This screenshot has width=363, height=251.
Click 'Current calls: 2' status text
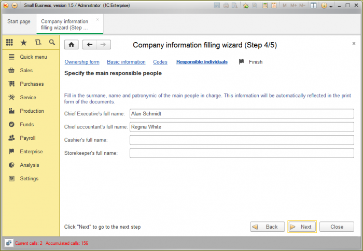(29, 243)
